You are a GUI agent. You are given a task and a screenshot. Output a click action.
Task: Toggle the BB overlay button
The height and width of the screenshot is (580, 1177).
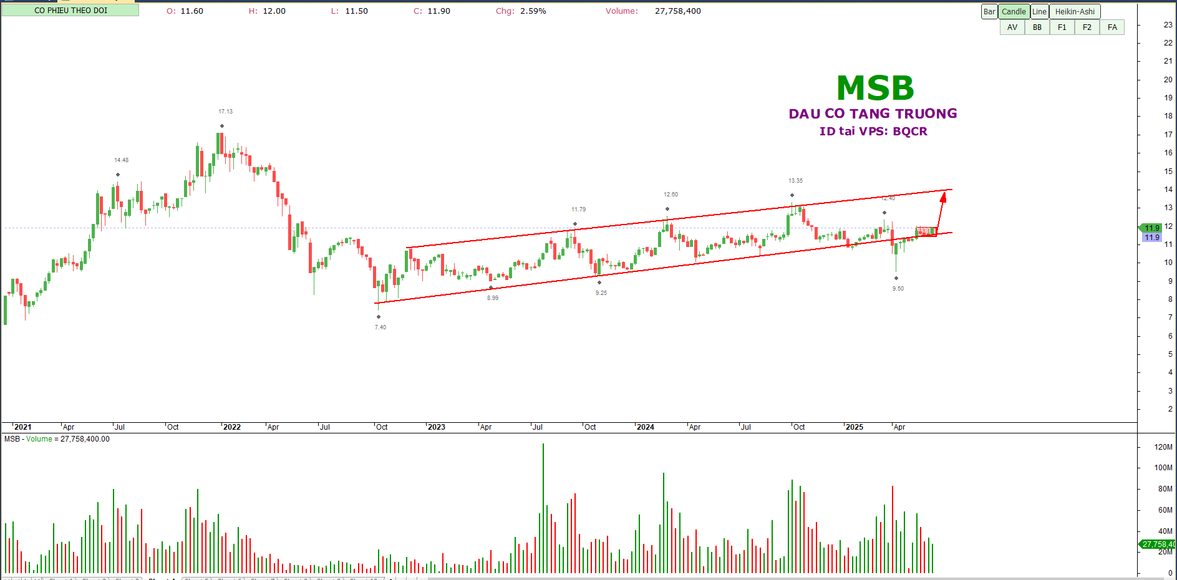point(1037,27)
